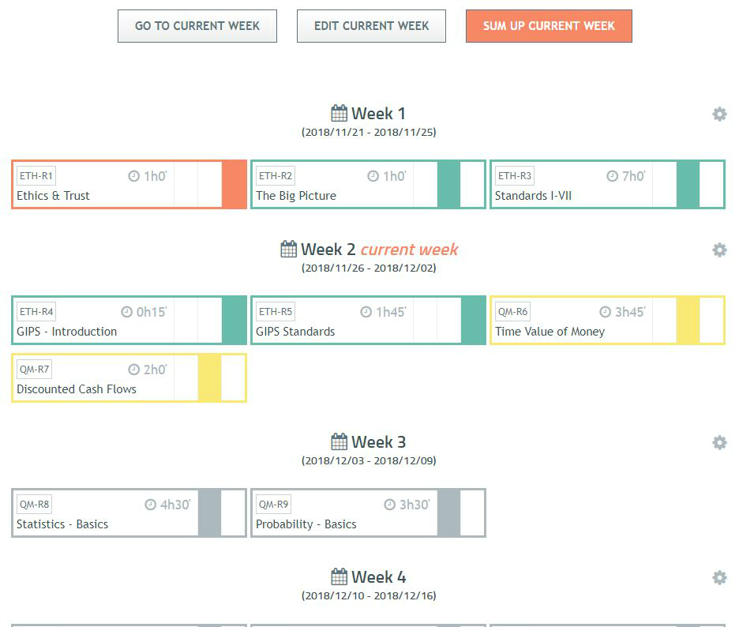
Task: Click the orange progress block of Ethics & Trust
Action: [x=234, y=185]
